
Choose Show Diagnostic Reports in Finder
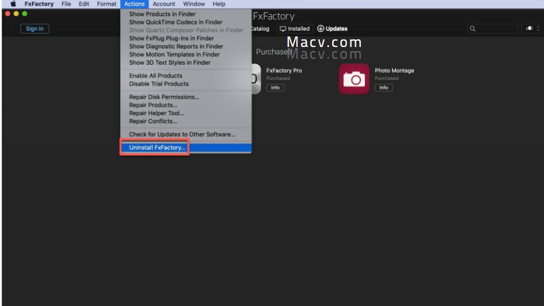(x=186, y=46)
